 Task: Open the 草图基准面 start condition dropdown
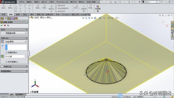[16, 33]
